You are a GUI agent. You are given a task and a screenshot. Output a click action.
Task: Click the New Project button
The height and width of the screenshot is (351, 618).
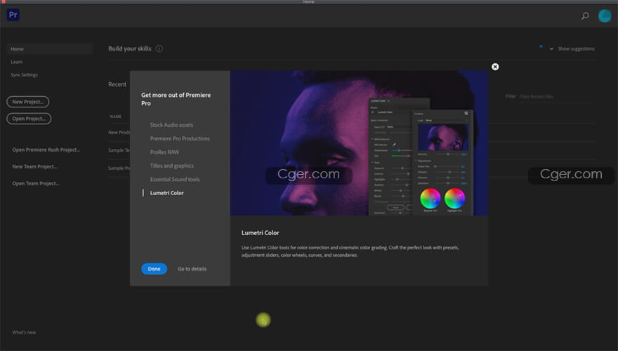[x=28, y=102]
